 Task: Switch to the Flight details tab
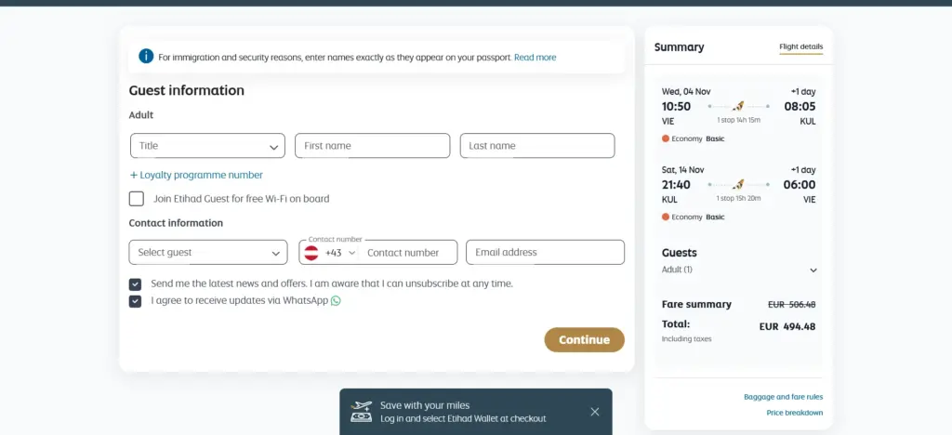[800, 46]
